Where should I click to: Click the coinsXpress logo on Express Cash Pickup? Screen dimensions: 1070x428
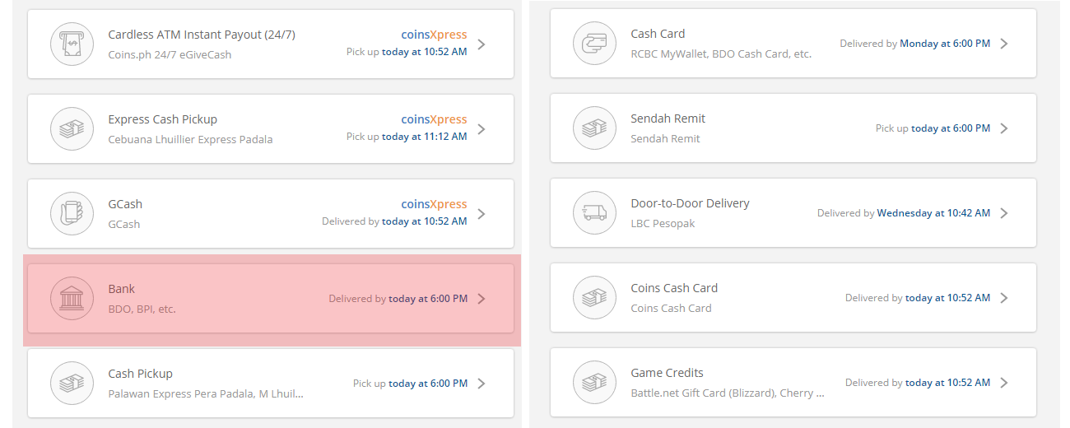point(434,119)
